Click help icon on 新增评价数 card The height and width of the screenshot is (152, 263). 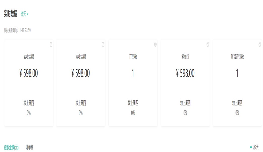(x=260, y=44)
